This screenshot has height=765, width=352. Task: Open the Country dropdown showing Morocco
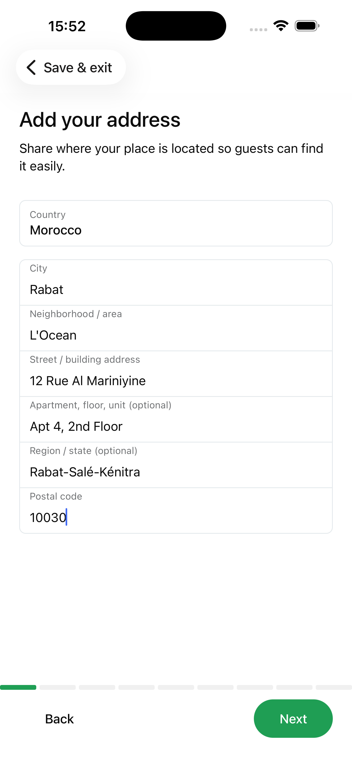176,223
